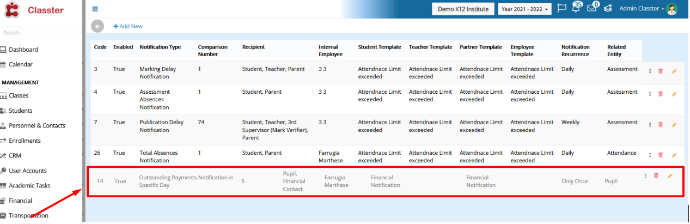The image size is (690, 224).
Task: Delete the Outstanding Payments Notification row
Action: (x=656, y=175)
